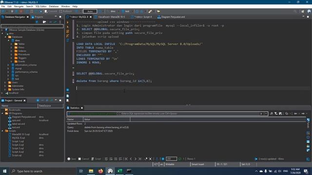Expand the Views folder
Screen dimensions: 312x175
coord(12,48)
